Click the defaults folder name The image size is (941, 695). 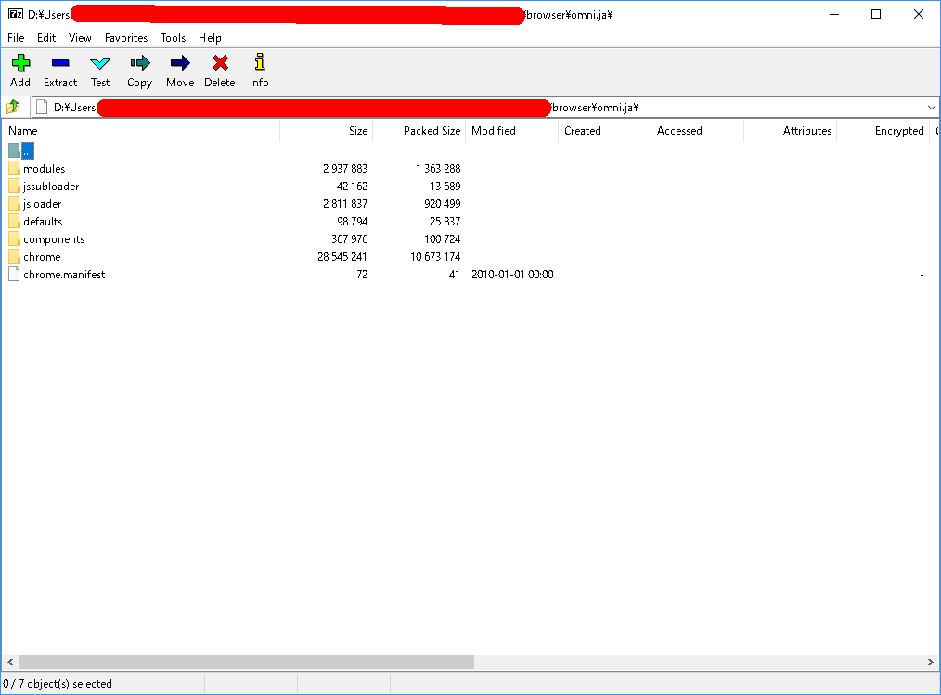pos(43,222)
